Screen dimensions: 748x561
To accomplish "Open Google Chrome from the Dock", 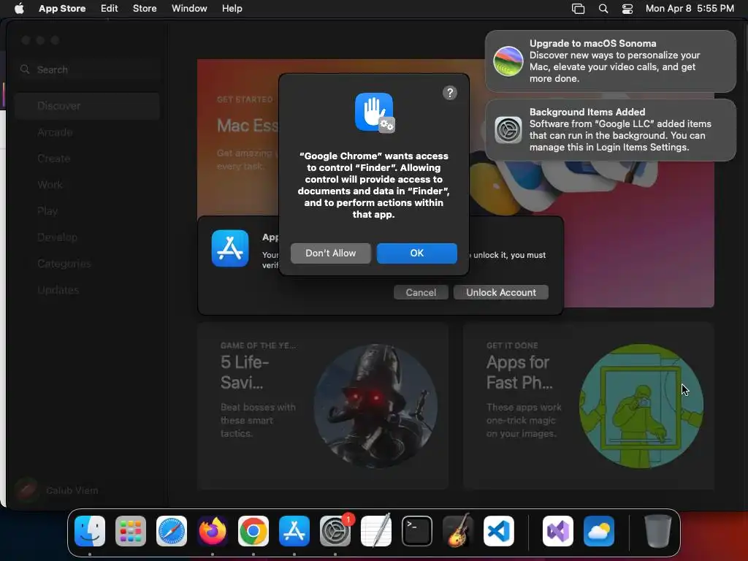I will click(253, 531).
